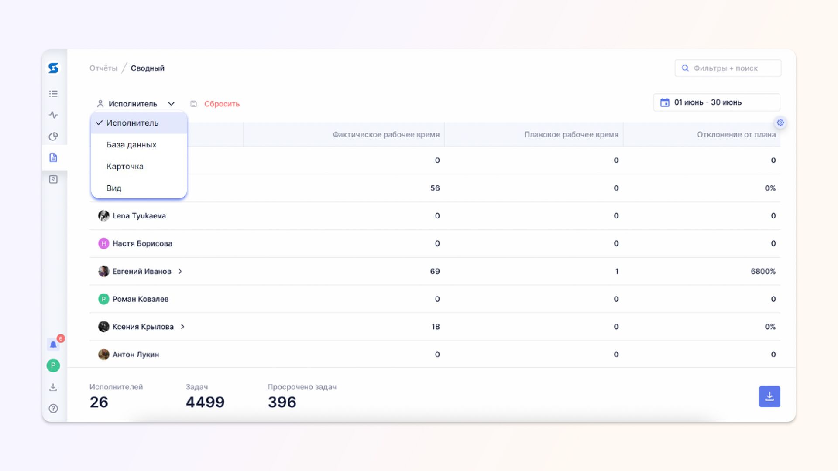Open the task list sidebar icon
Viewport: 838px width, 471px height.
53,94
